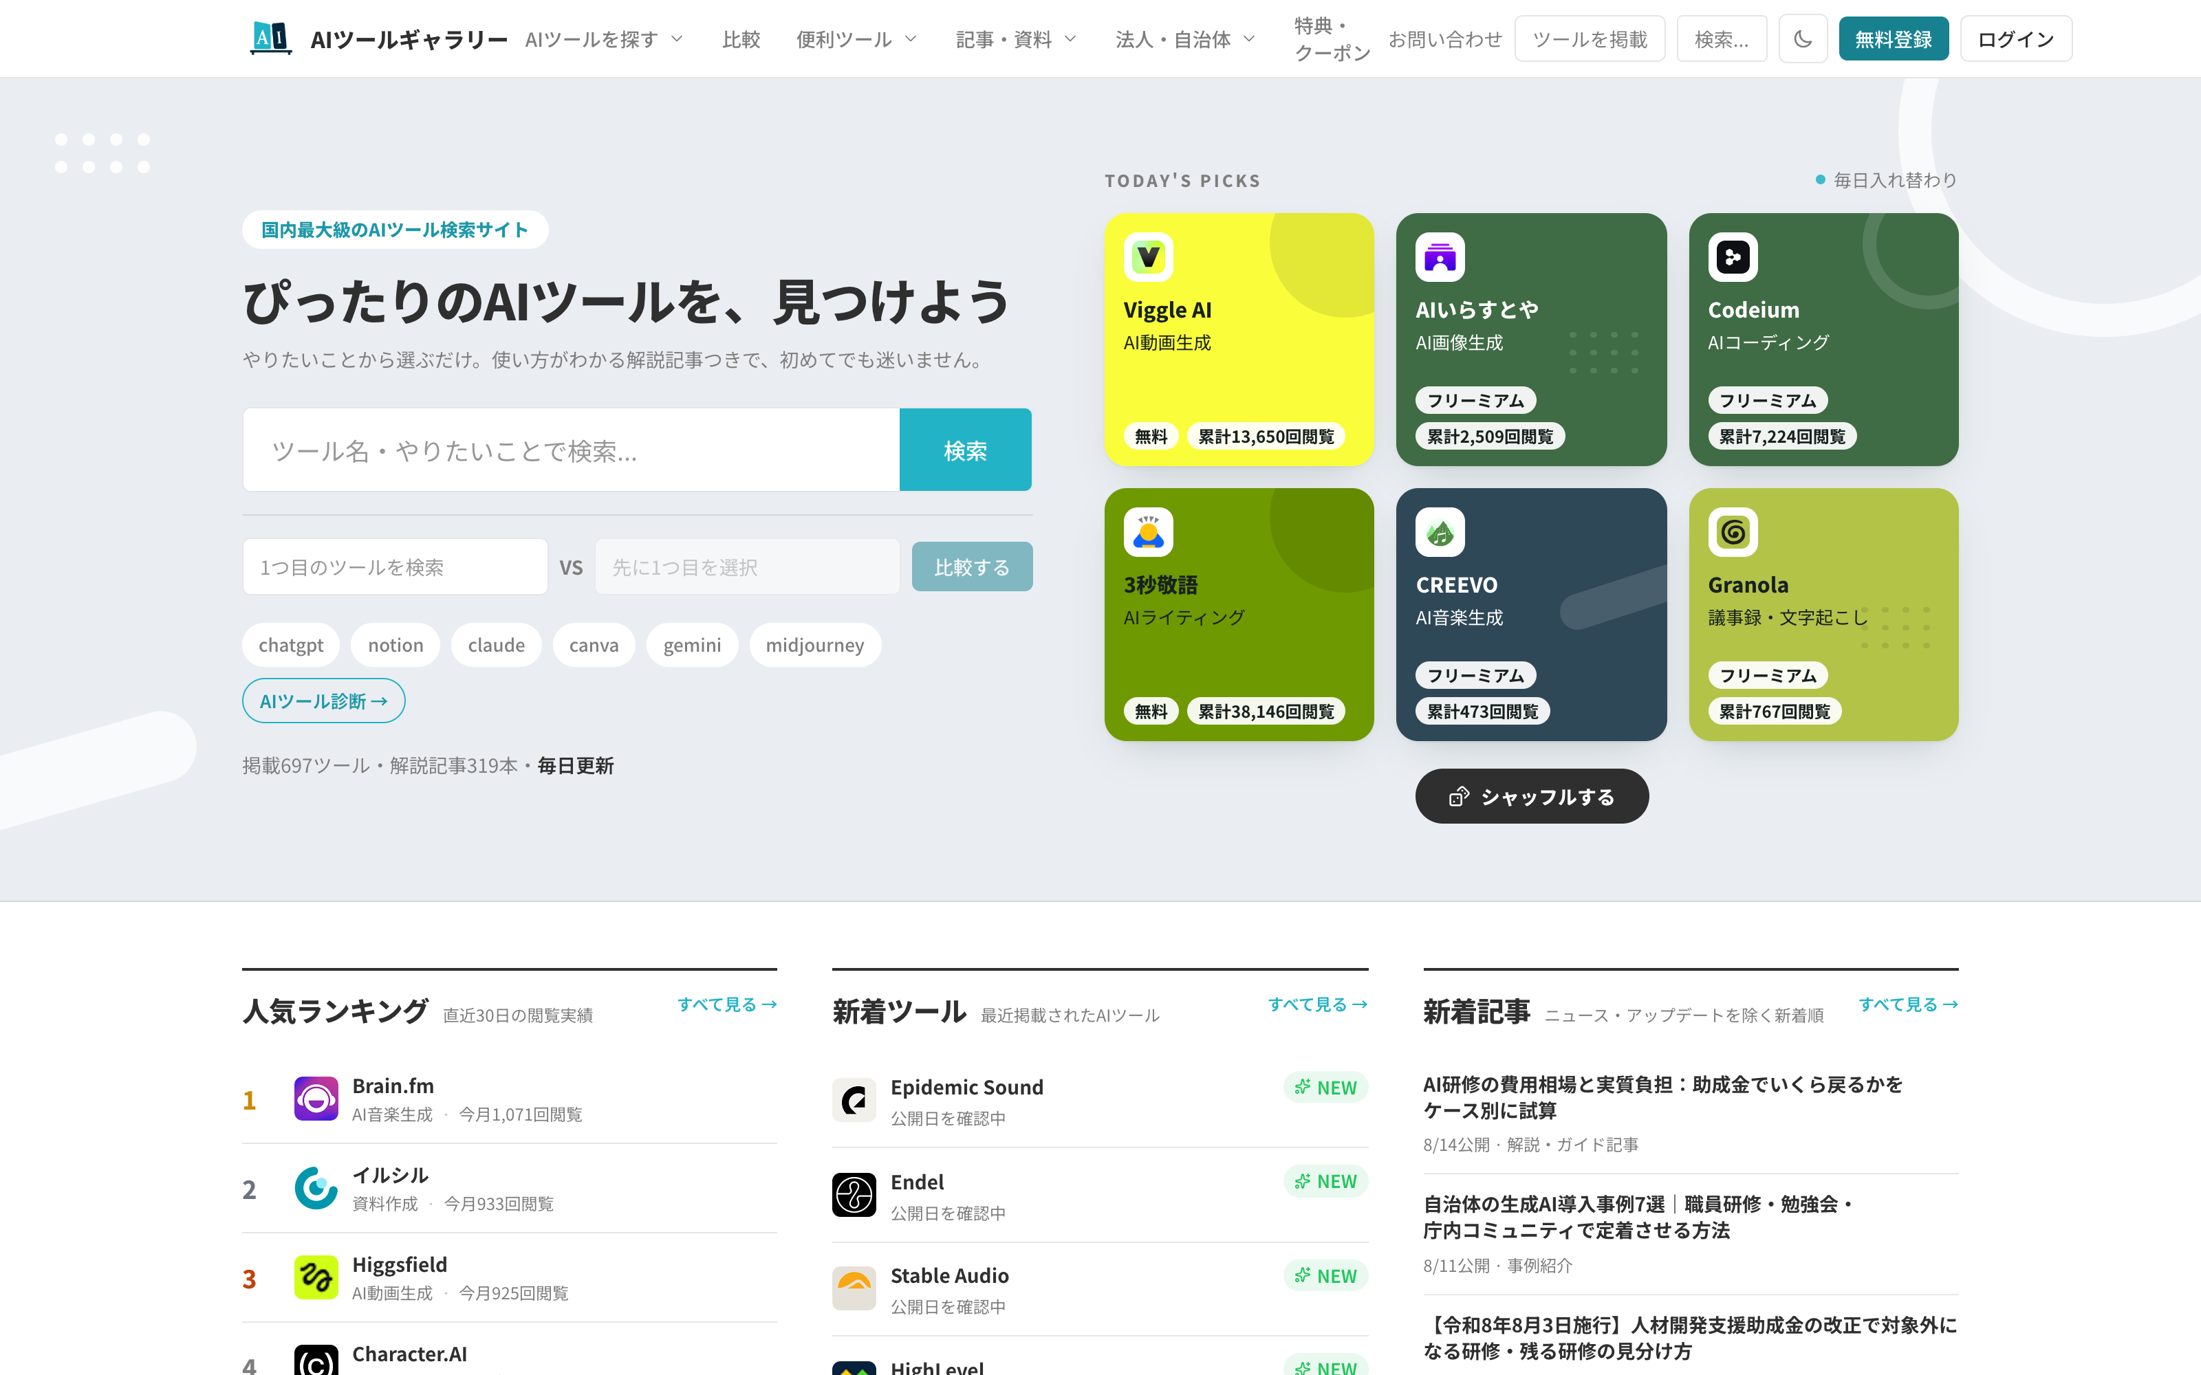Open the 特典・クーポン menu item

click(1332, 39)
